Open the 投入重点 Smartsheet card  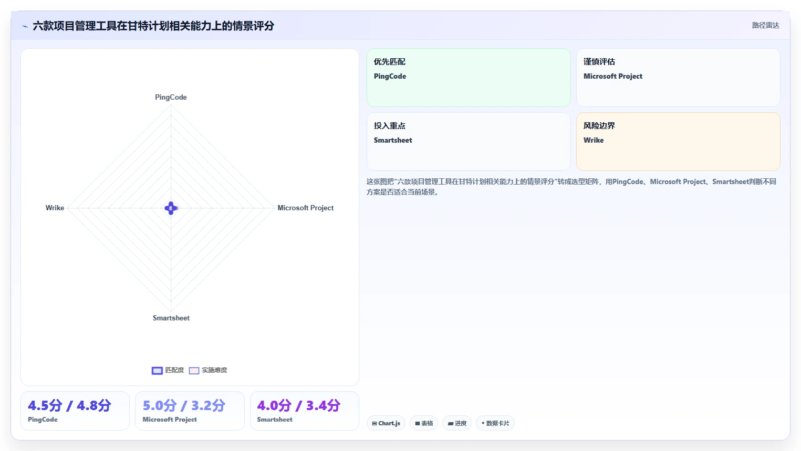(469, 142)
